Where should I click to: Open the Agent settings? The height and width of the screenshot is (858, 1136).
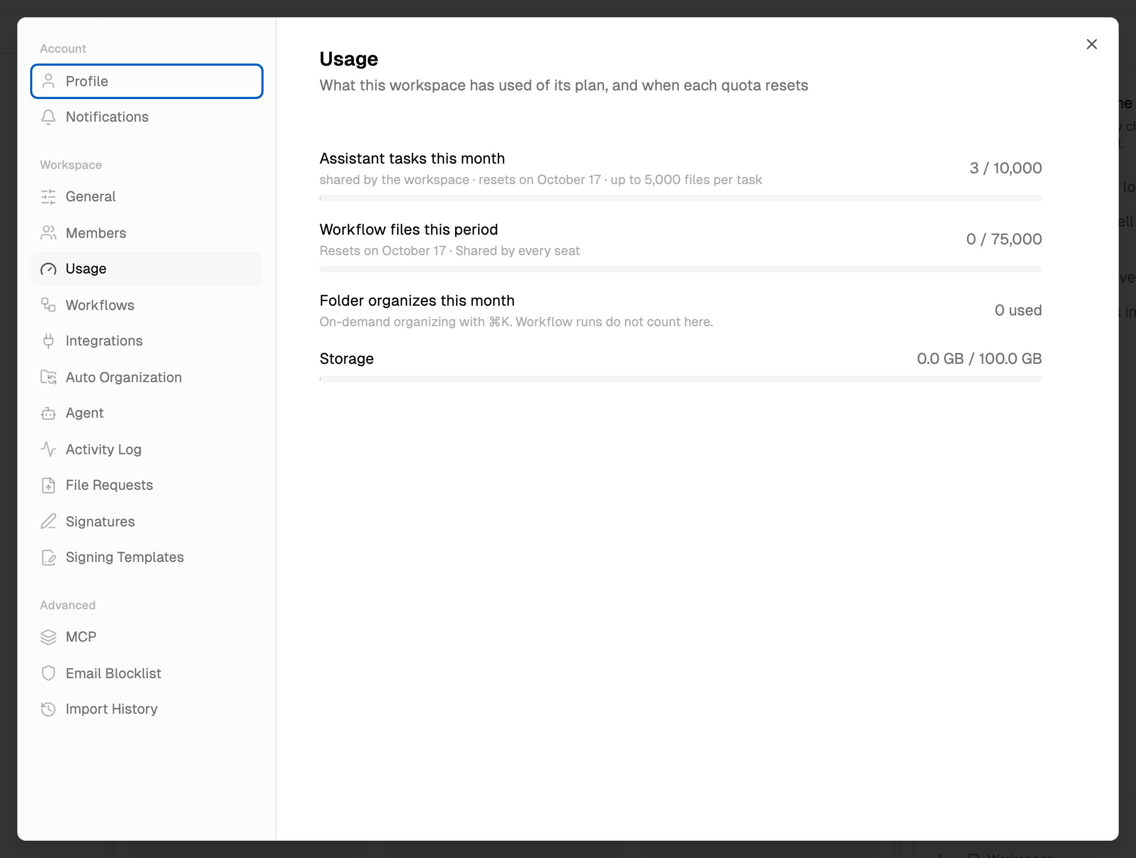tap(147, 413)
